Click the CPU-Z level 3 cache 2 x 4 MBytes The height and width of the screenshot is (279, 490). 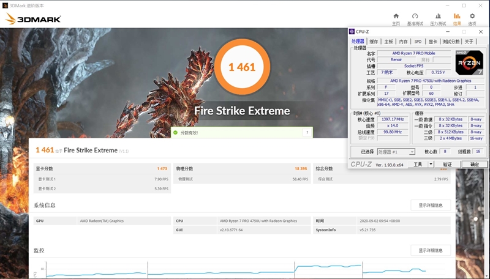[450, 138]
